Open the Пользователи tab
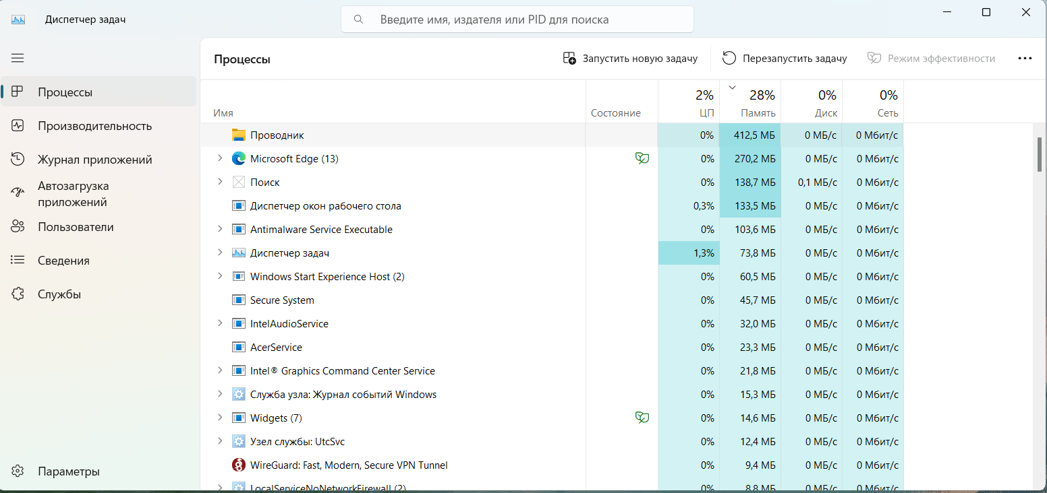Screen dimensions: 1047x493 [x=99, y=227]
